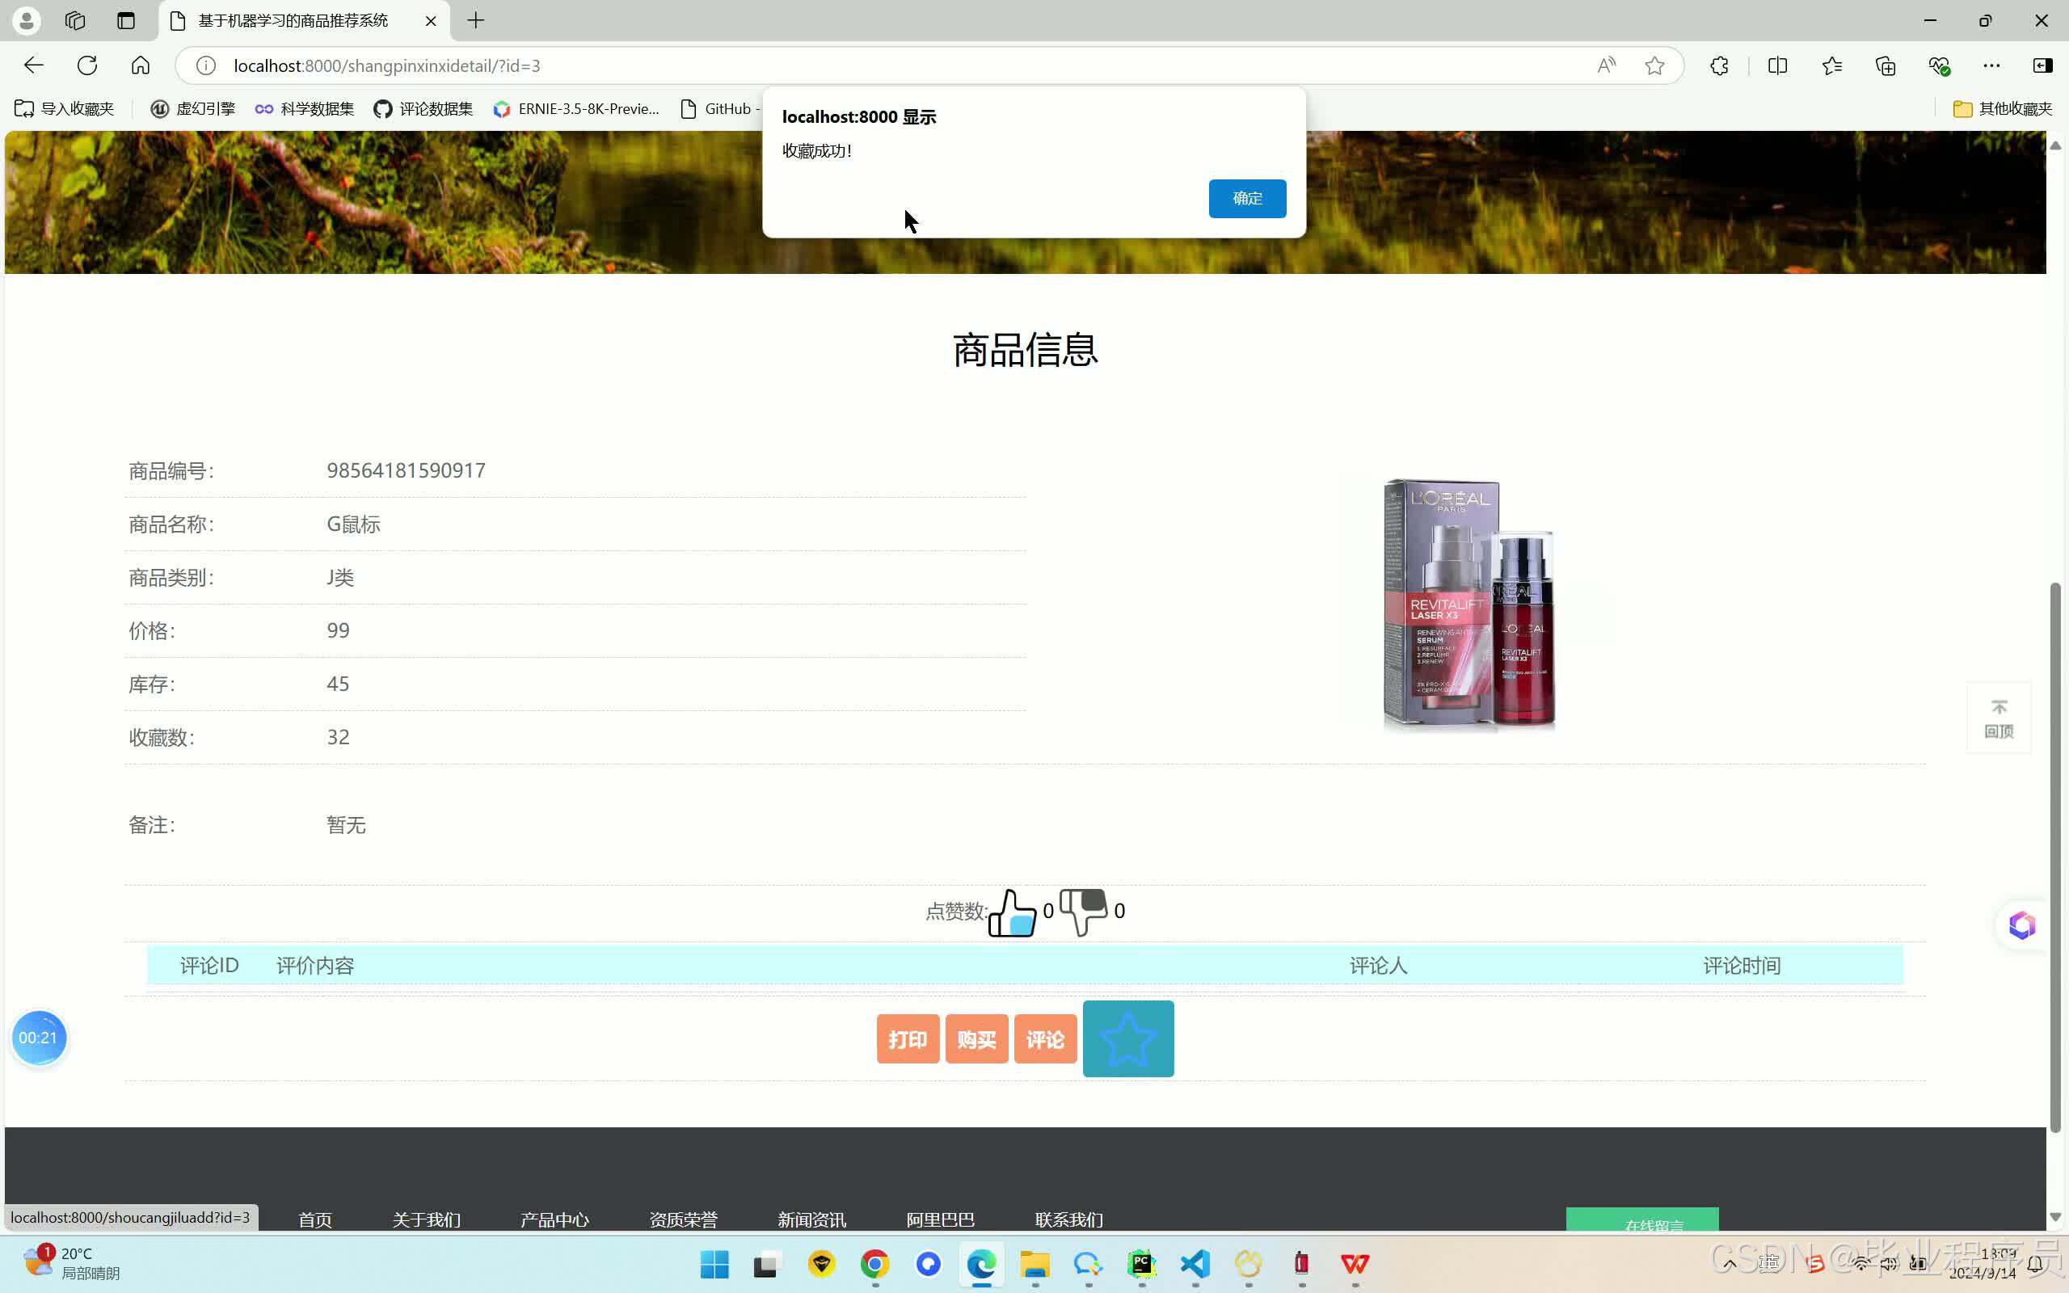2069x1293 pixels.
Task: Open Google Chrome from the taskbar
Action: 874,1264
